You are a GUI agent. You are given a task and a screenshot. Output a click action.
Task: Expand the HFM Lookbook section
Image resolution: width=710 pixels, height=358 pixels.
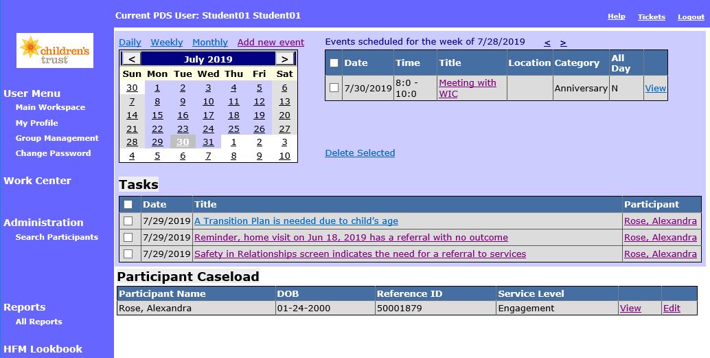tap(43, 349)
